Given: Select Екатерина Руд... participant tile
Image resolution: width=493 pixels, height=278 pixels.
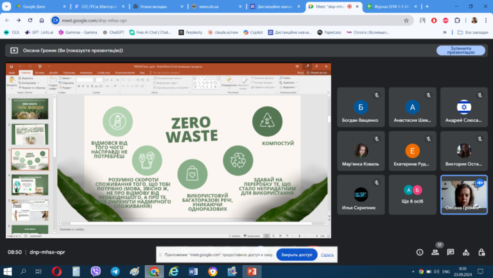Looking at the screenshot, I should pyautogui.click(x=412, y=151).
